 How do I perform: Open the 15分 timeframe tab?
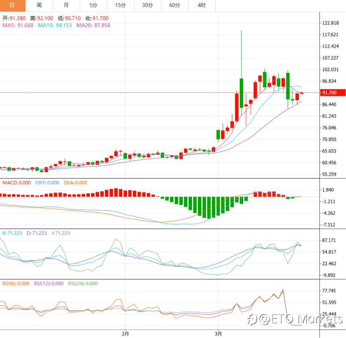pyautogui.click(x=121, y=5)
